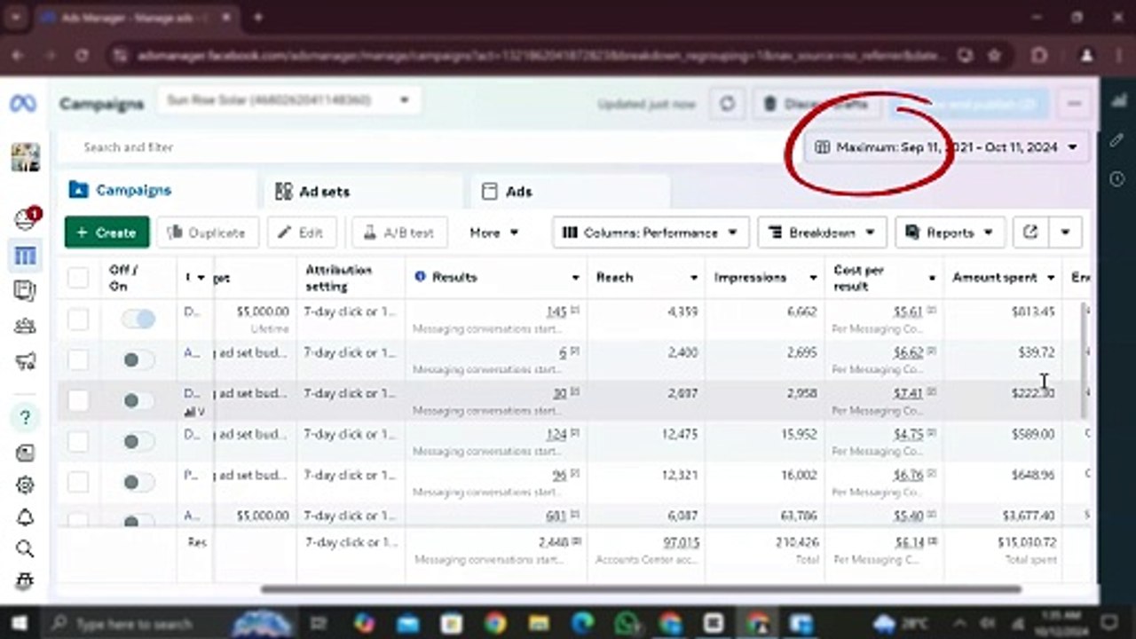Viewport: 1136px width, 639px height.
Task: Open the Reports dropdown
Action: [950, 233]
